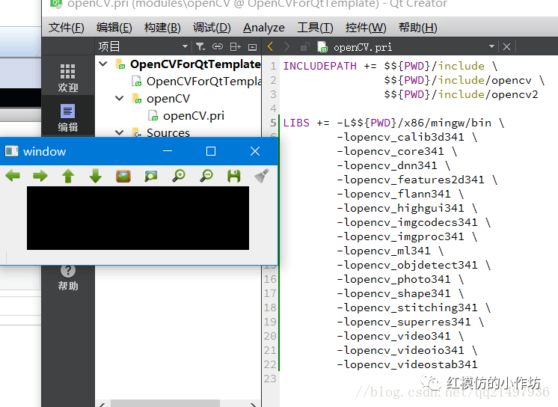This screenshot has height=407, width=558.
Task: Select openCV.pri file in project tree
Action: 194,115
